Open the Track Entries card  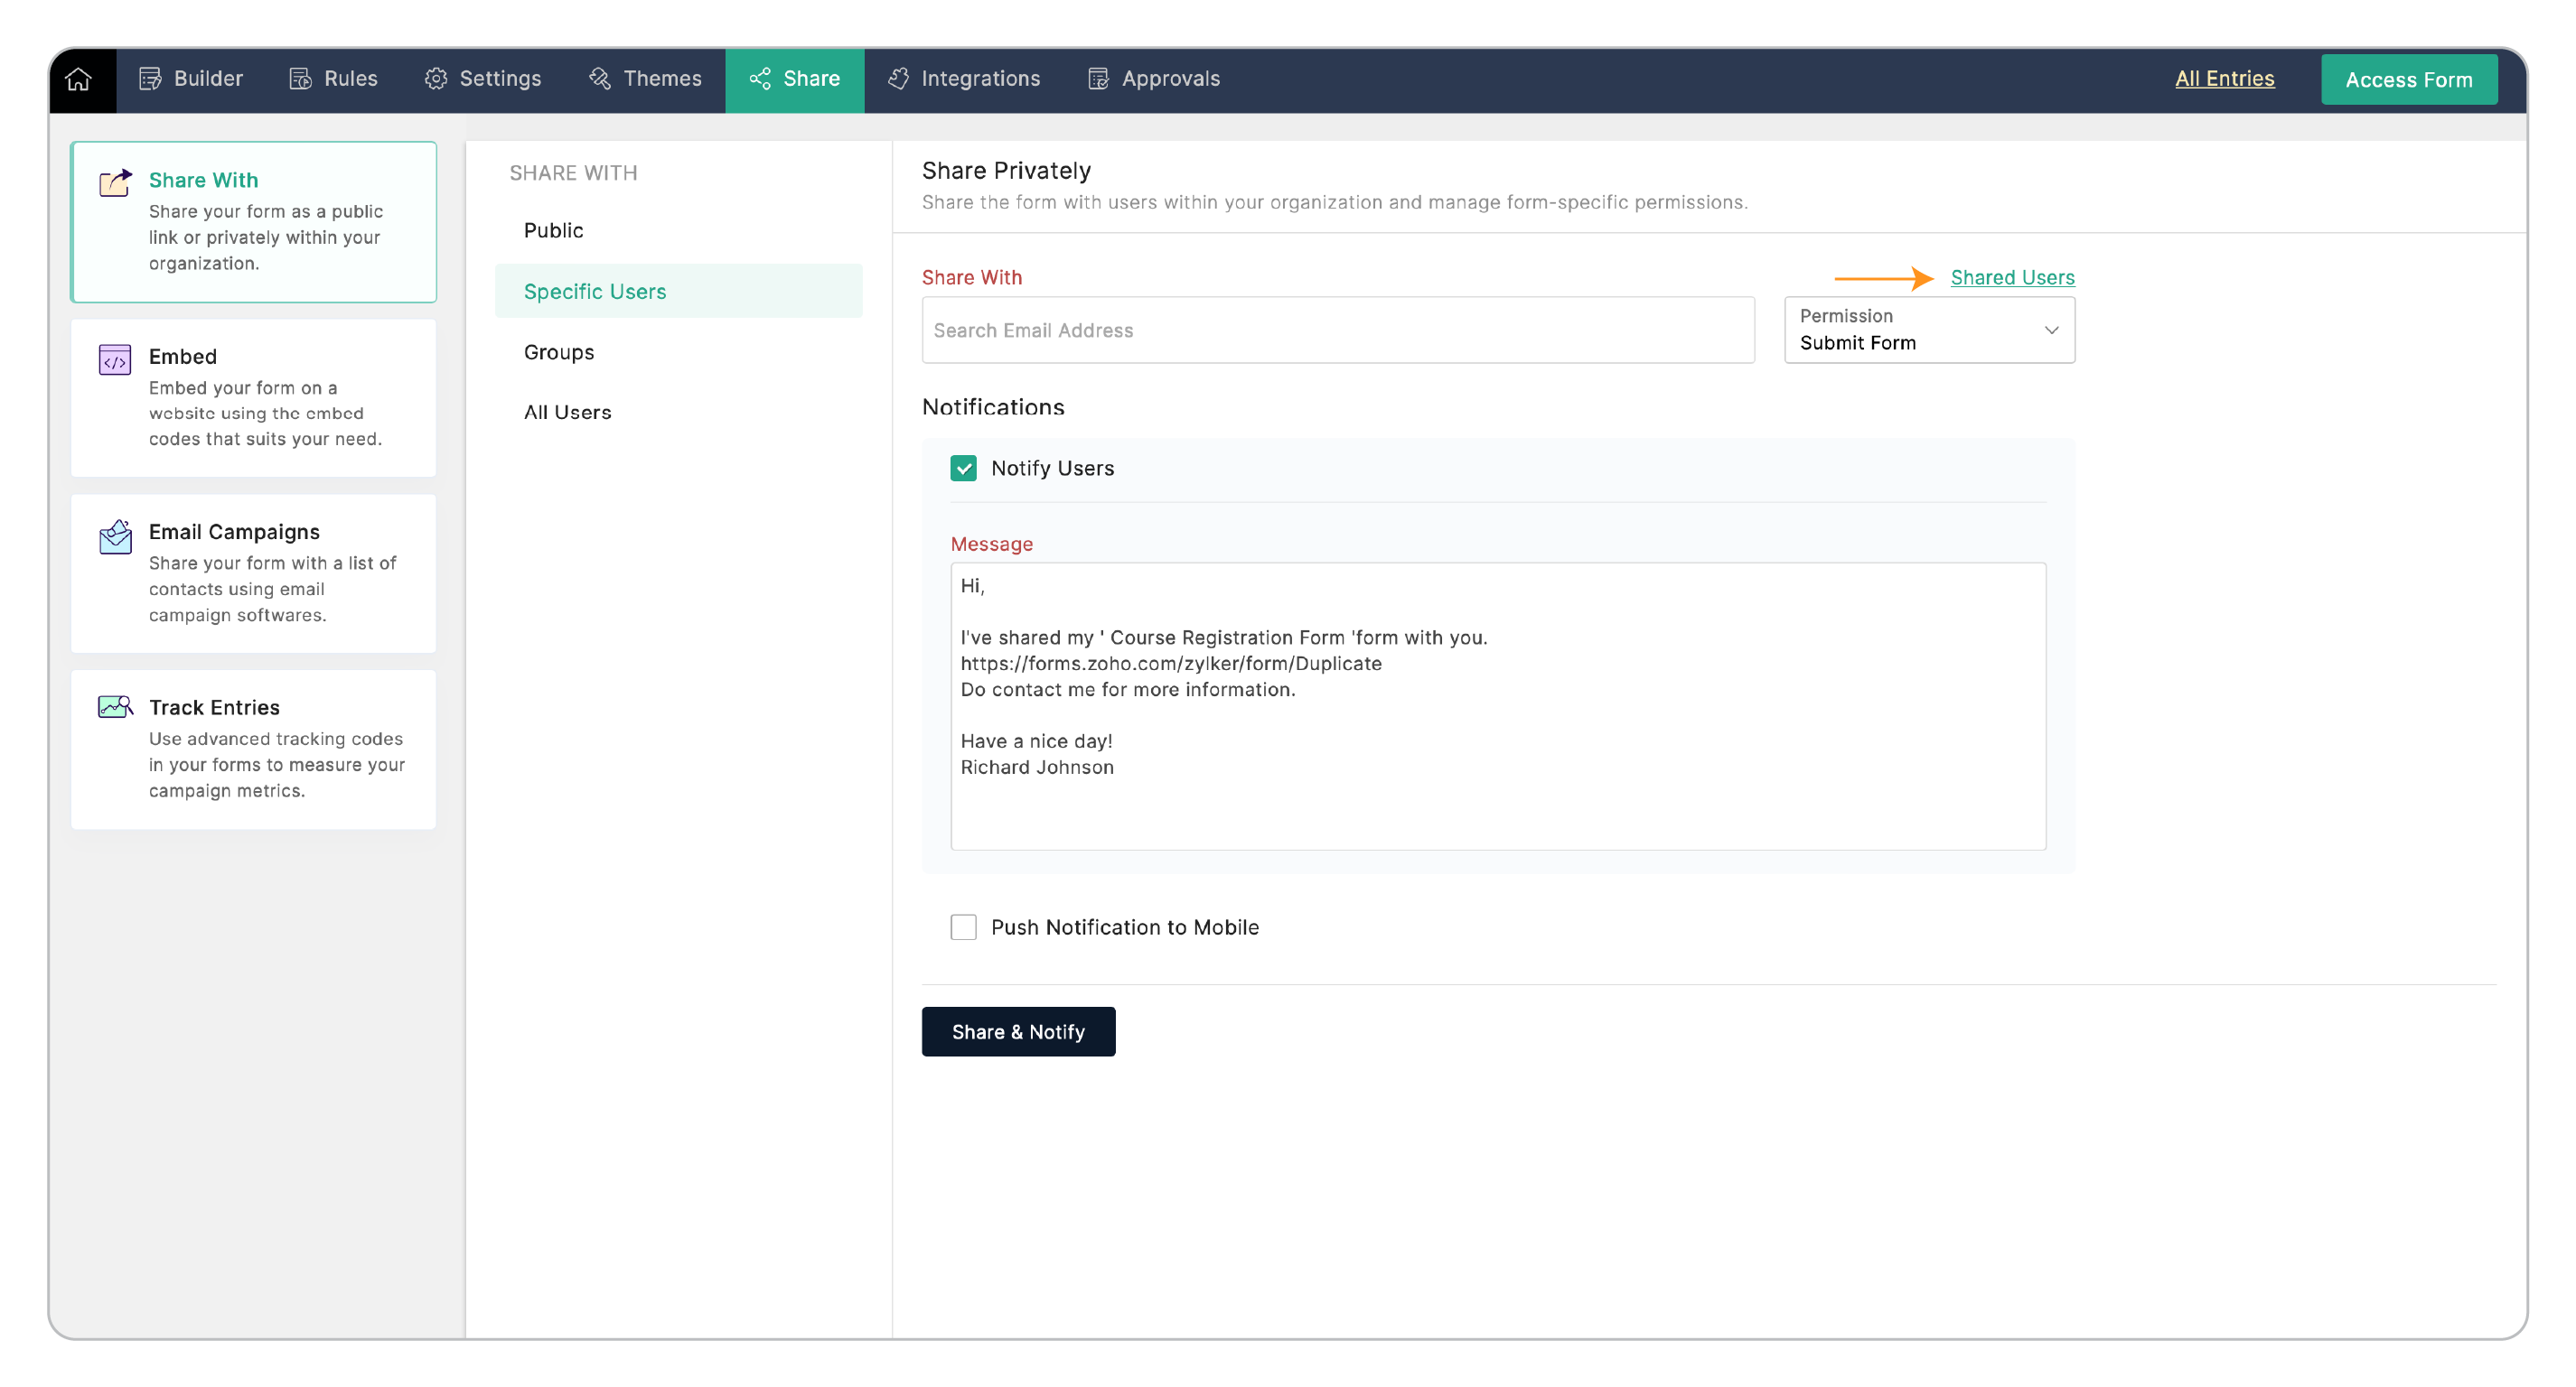pos(253,749)
